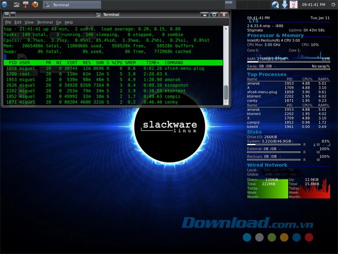The width and height of the screenshot is (338, 254).
Task: Select ksnapshot command in terminal
Action: point(176,85)
